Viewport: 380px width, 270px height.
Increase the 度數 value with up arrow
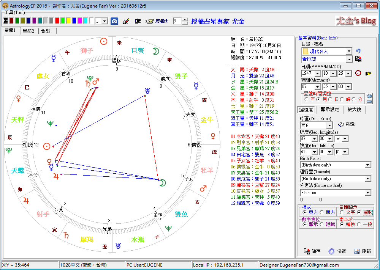pos(185,20)
